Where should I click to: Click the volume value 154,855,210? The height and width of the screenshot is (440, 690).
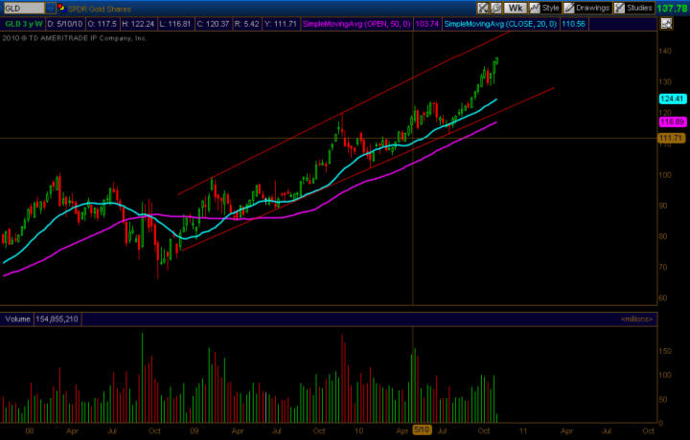[x=57, y=319]
